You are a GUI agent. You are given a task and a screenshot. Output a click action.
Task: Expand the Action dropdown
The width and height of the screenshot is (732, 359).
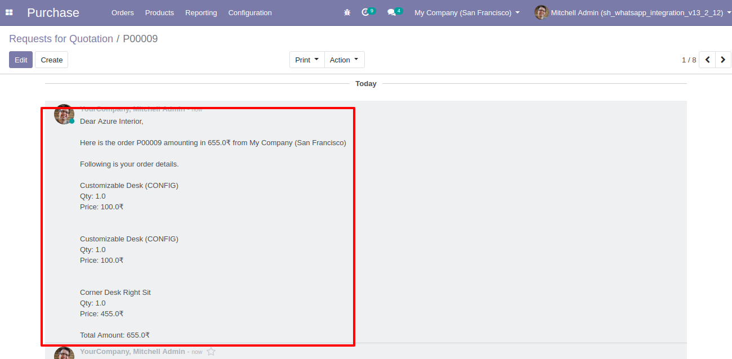[345, 60]
